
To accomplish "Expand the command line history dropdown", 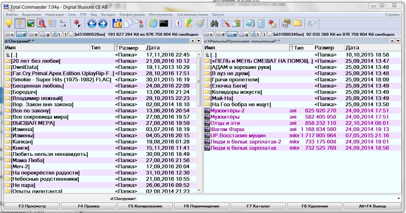I will tap(399, 198).
